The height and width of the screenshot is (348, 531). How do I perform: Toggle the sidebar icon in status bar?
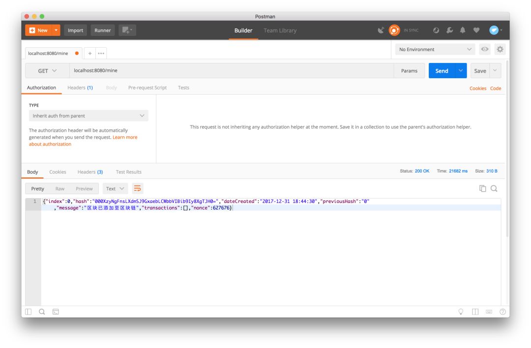(x=28, y=312)
